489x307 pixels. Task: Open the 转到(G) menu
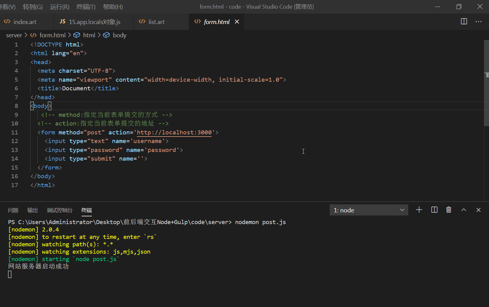(33, 7)
